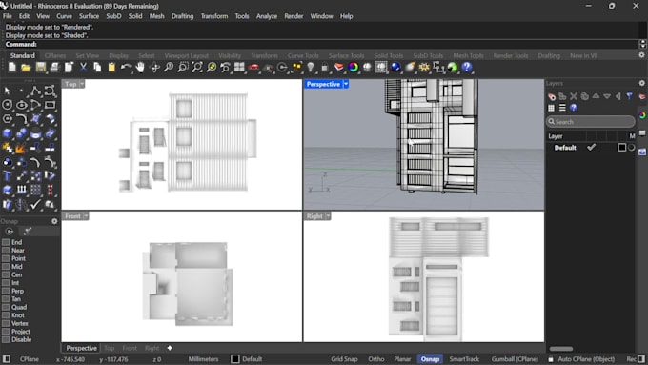The height and width of the screenshot is (365, 648).
Task: Enable the Quad osnap checkbox
Action: [x=6, y=307]
